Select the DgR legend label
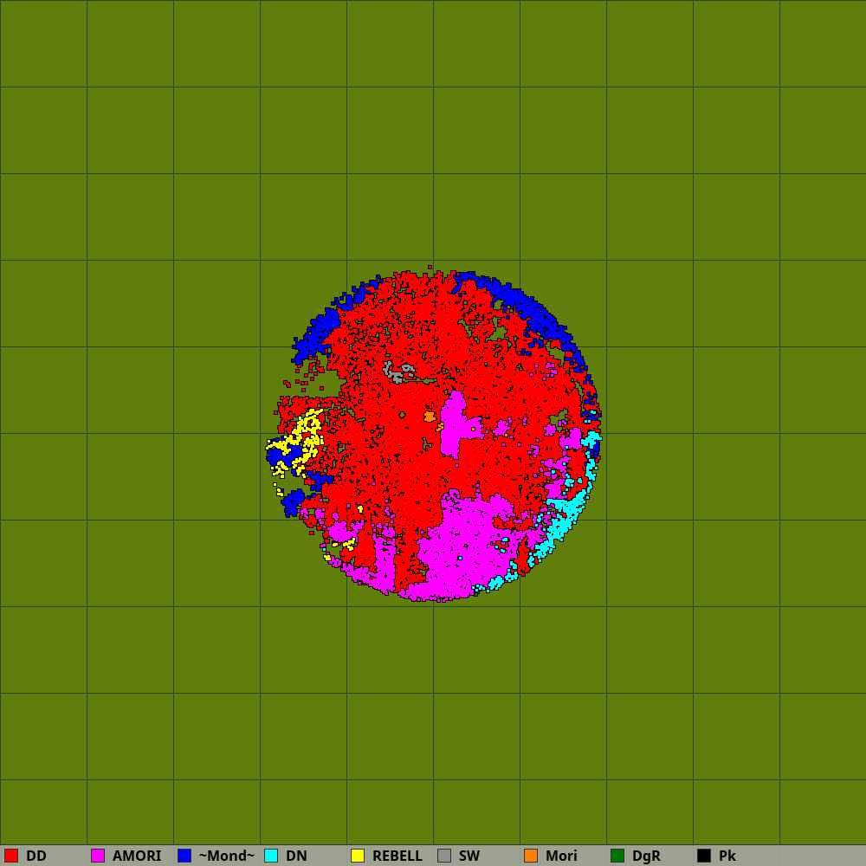The height and width of the screenshot is (866, 866). 646,856
